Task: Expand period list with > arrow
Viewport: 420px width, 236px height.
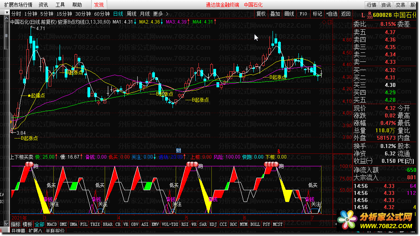Action: 167,14
